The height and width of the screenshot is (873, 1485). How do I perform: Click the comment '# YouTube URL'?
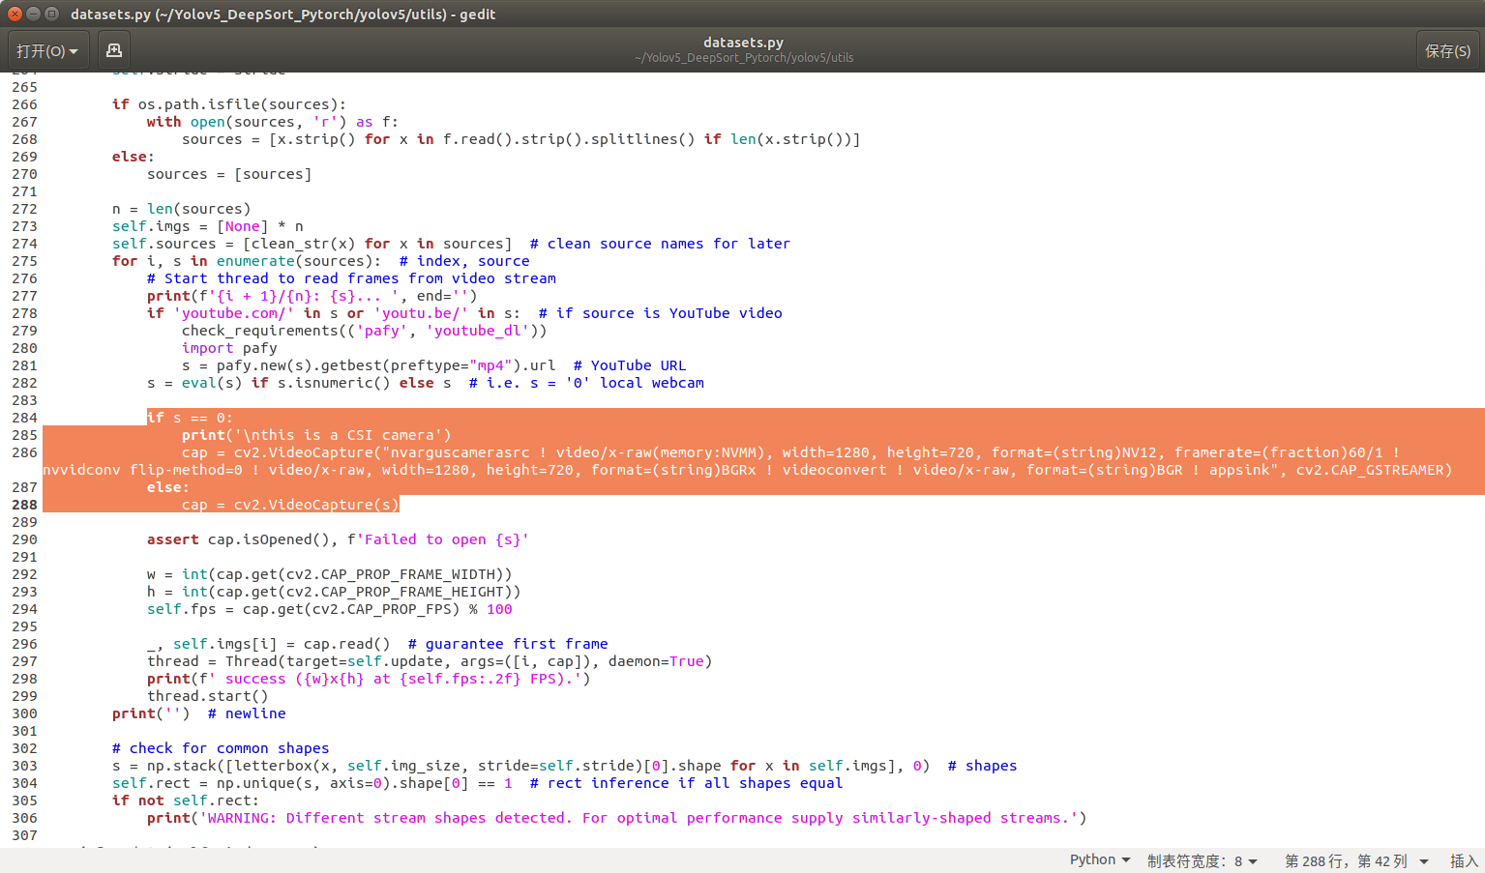coord(630,365)
